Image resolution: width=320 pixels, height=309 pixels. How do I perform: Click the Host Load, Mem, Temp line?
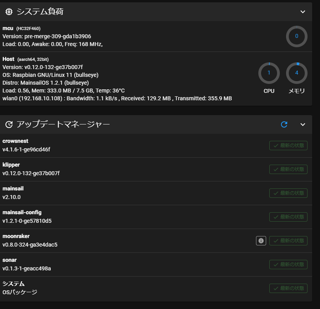64,91
